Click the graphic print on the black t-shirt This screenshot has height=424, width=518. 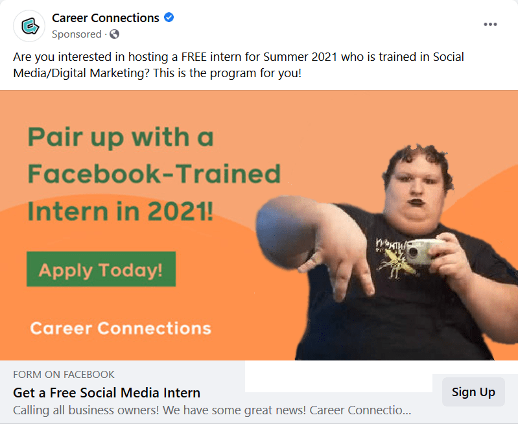[391, 259]
